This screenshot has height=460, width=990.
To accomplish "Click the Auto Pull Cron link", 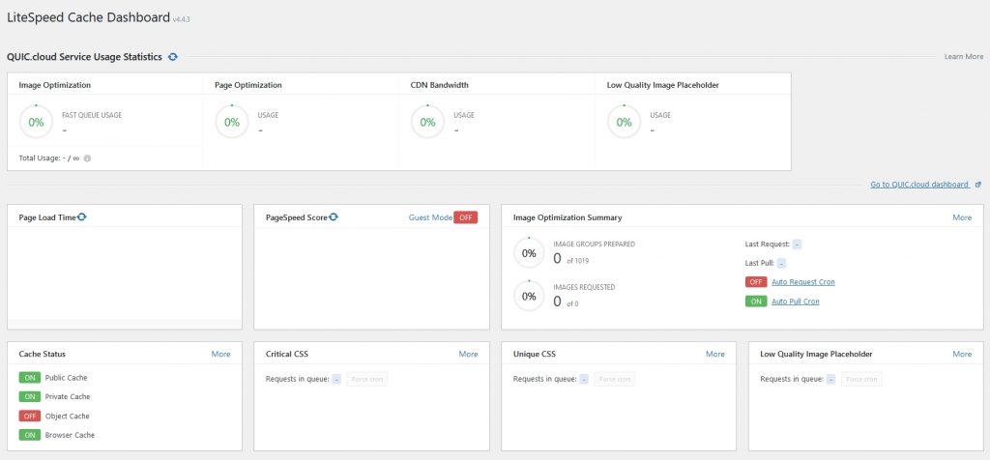I will click(x=796, y=302).
